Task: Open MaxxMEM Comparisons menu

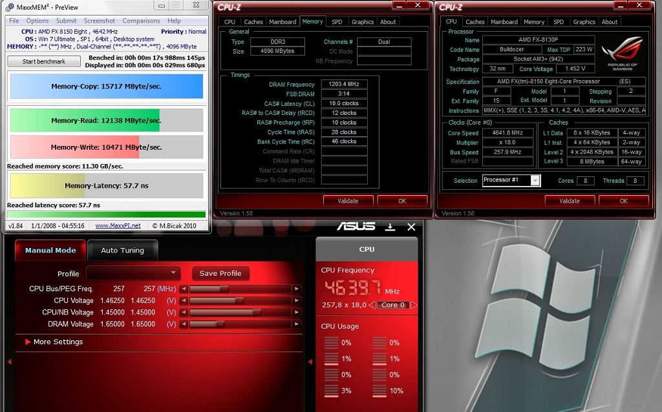Action: tap(141, 21)
